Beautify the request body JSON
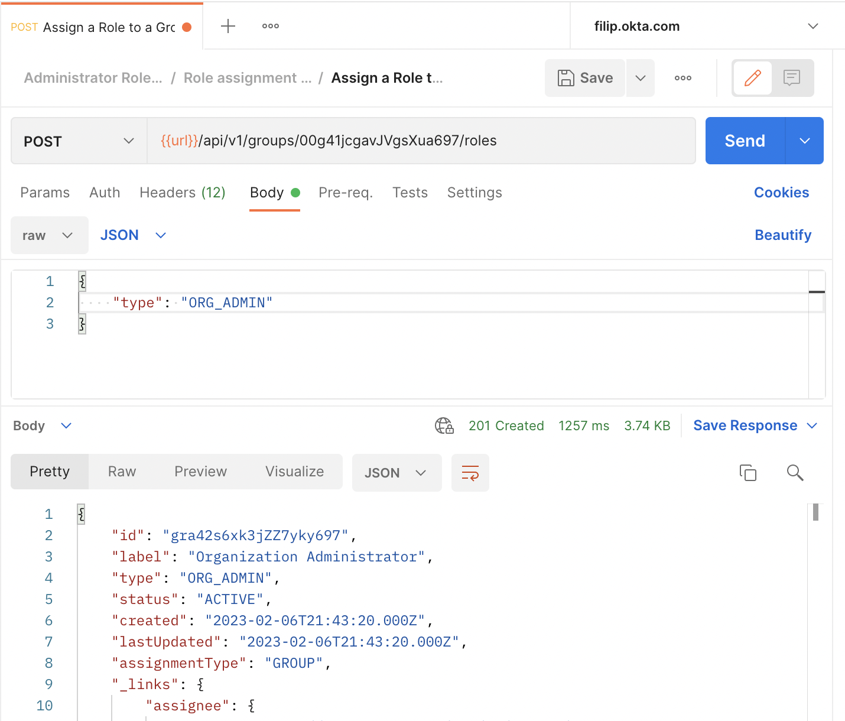The width and height of the screenshot is (845, 721). [x=782, y=235]
